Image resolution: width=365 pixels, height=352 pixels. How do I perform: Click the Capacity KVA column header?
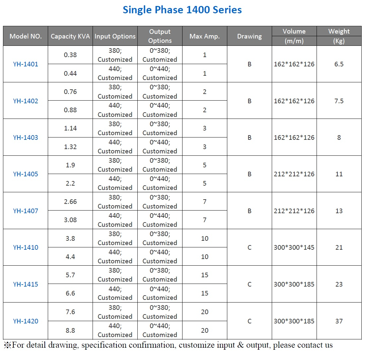[x=70, y=36]
